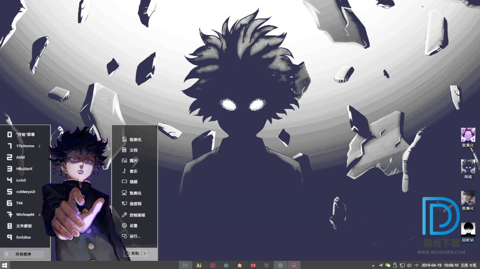
Task: Launch Photoshop from the taskbar
Action: (x=185, y=266)
